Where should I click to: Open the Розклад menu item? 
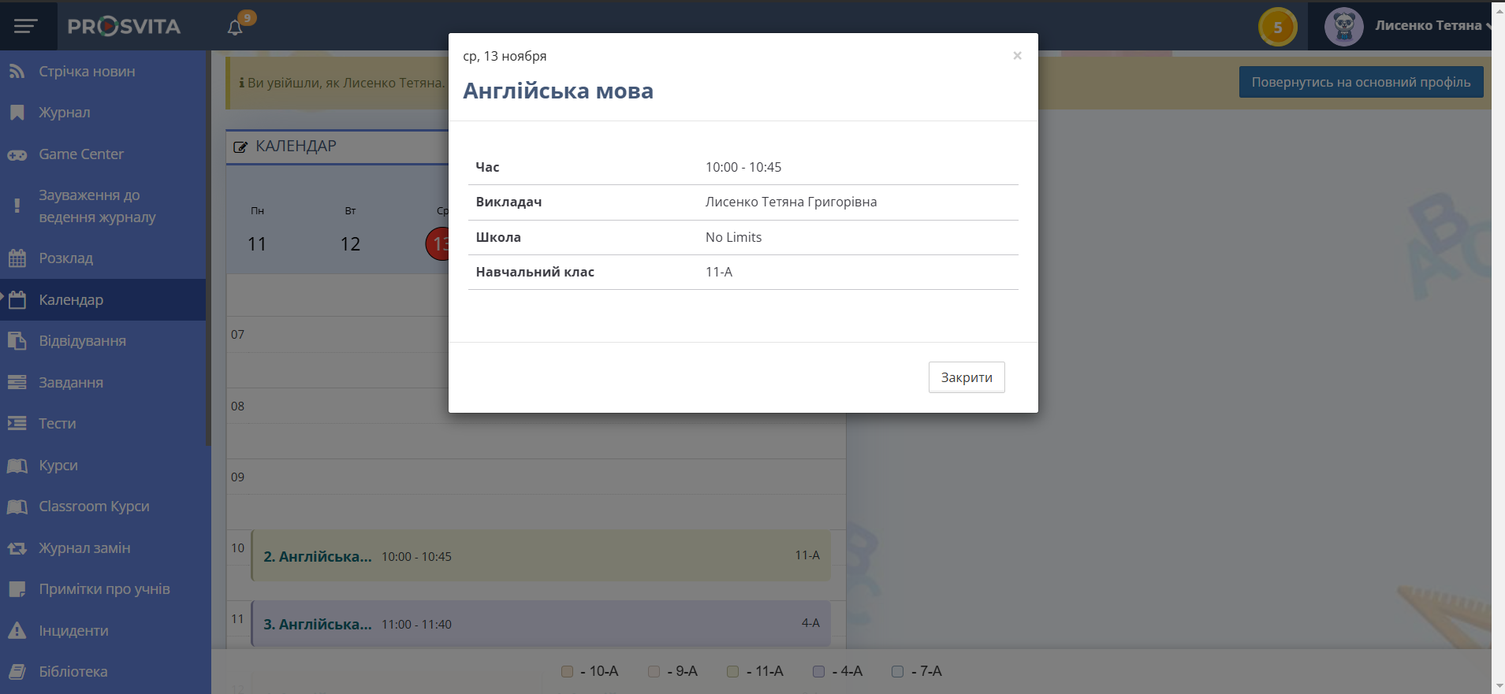tap(66, 258)
